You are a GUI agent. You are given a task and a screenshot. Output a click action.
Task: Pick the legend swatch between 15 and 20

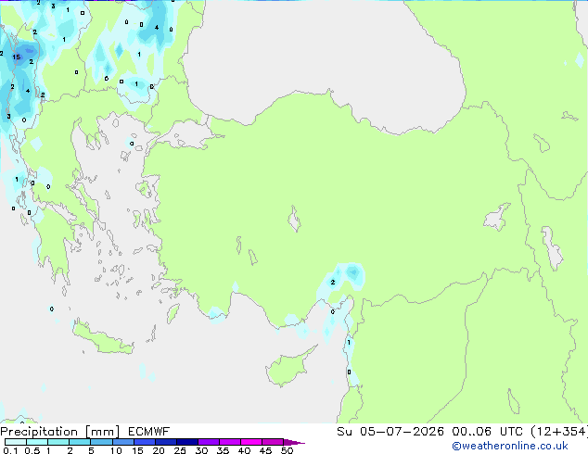(145, 442)
